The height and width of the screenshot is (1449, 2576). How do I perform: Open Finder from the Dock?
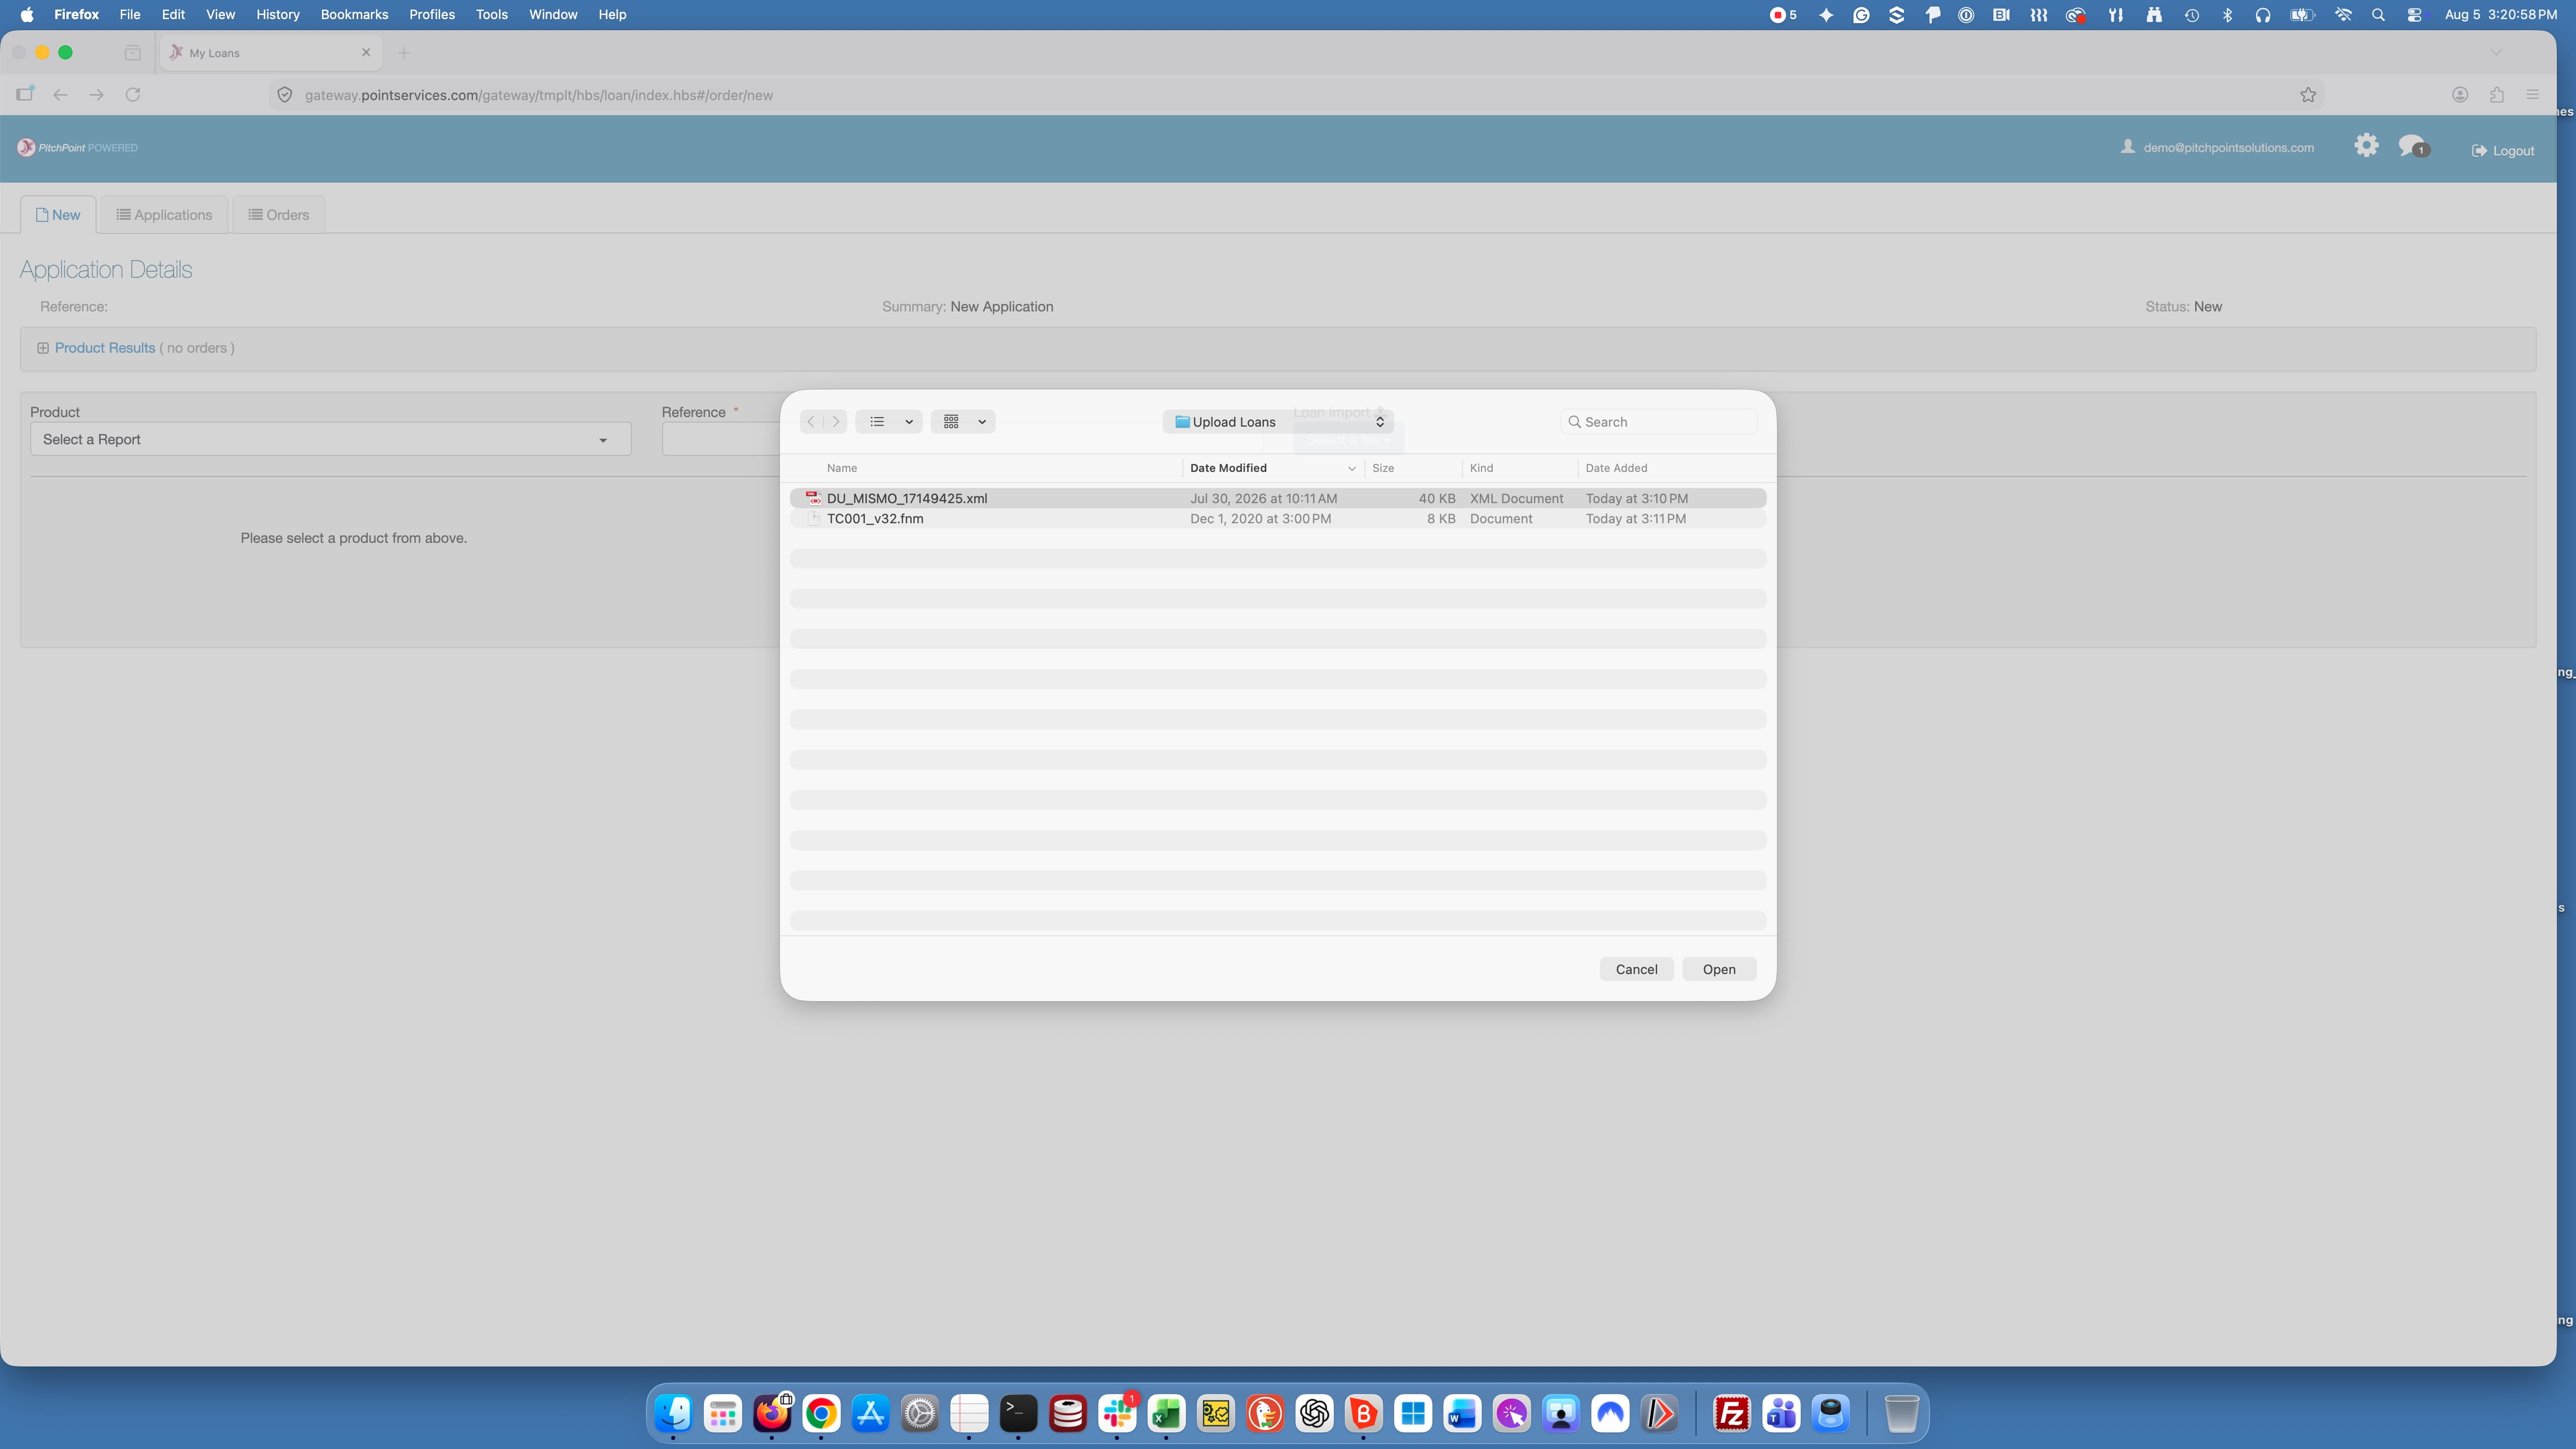click(x=674, y=1414)
